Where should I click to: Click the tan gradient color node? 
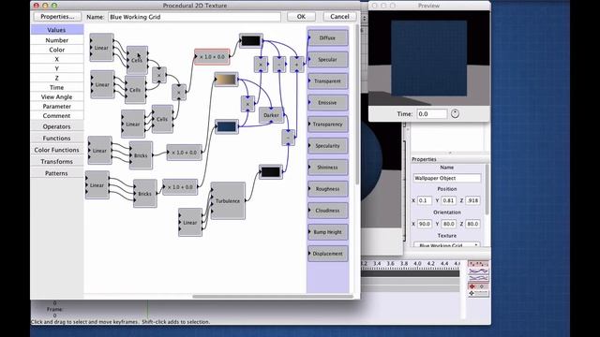coord(226,80)
